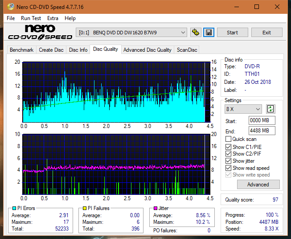Click the PI Errors average 2.91
This screenshot has width=291, height=239.
64,215
